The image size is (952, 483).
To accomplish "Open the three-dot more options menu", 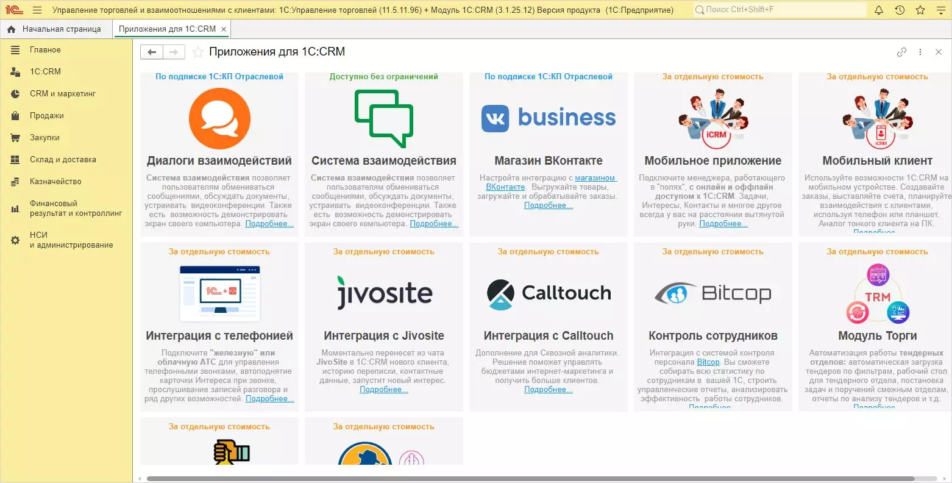I will pos(920,52).
